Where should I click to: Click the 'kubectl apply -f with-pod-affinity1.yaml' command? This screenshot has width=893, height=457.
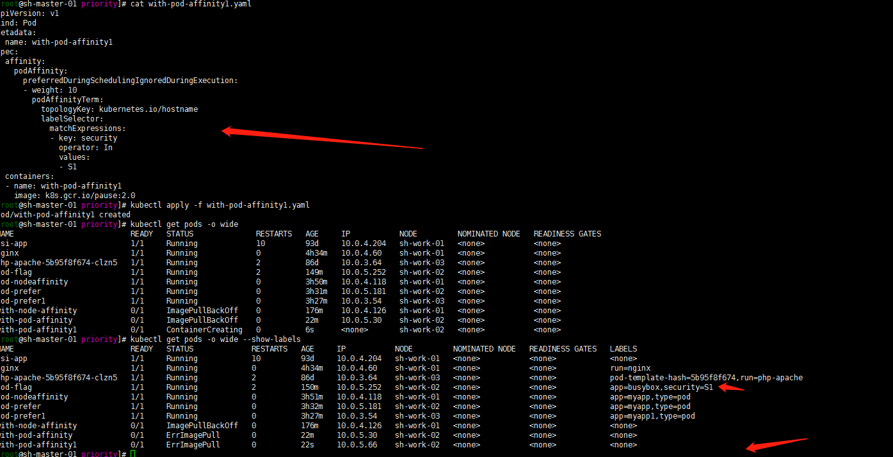click(x=220, y=205)
